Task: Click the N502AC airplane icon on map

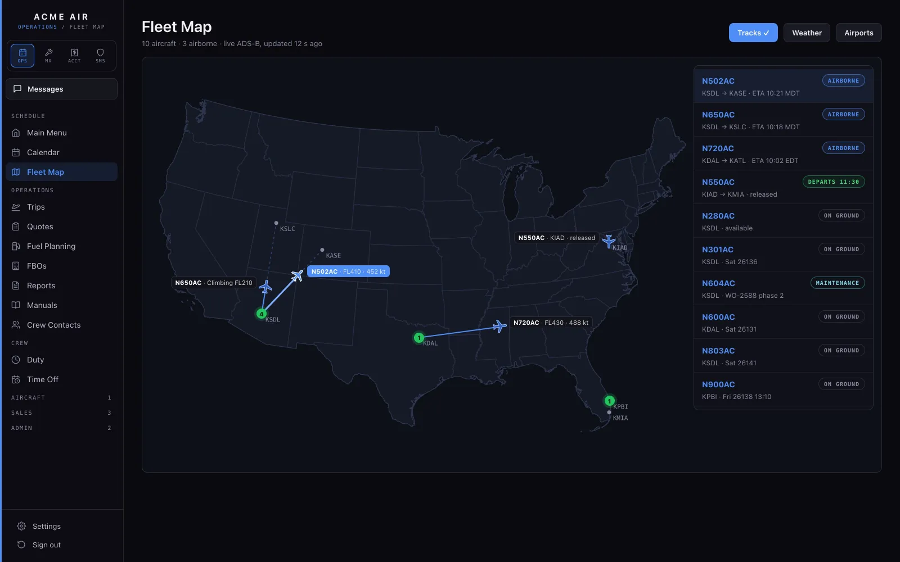Action: tap(297, 275)
